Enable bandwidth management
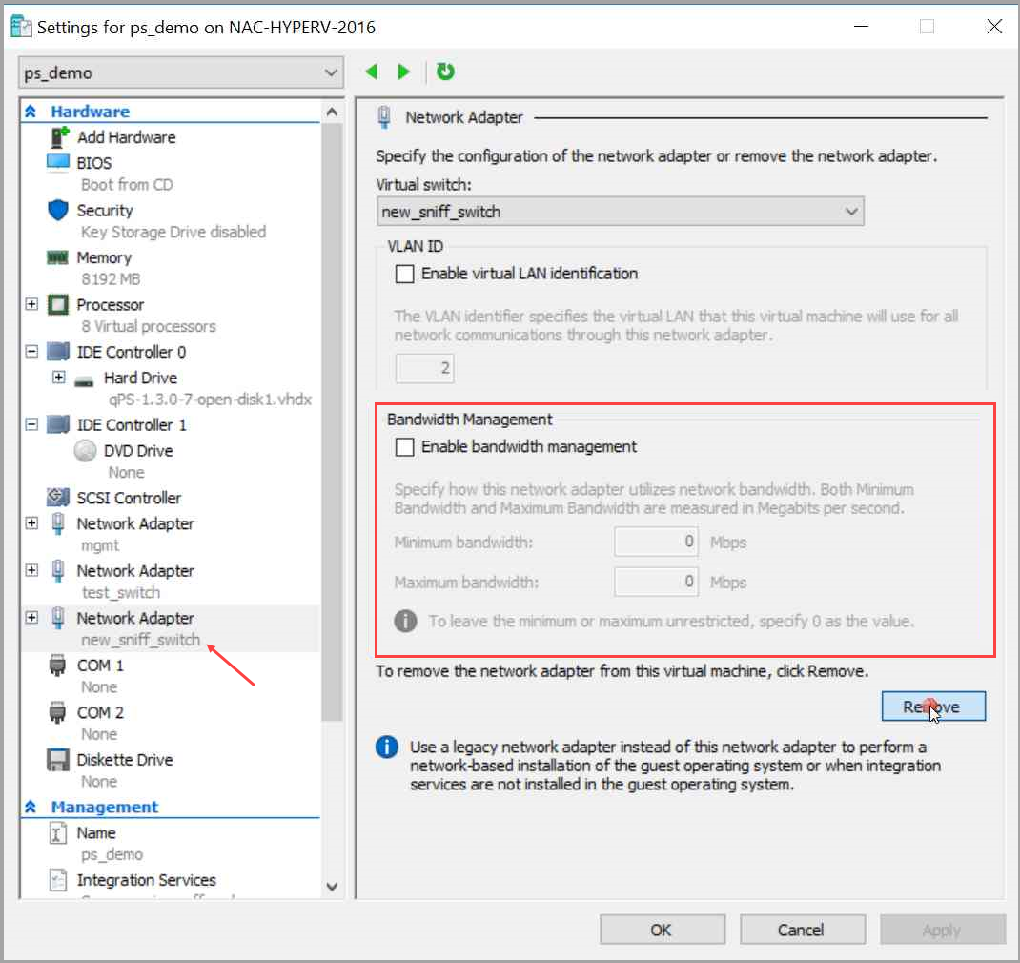1020x963 pixels. point(404,446)
